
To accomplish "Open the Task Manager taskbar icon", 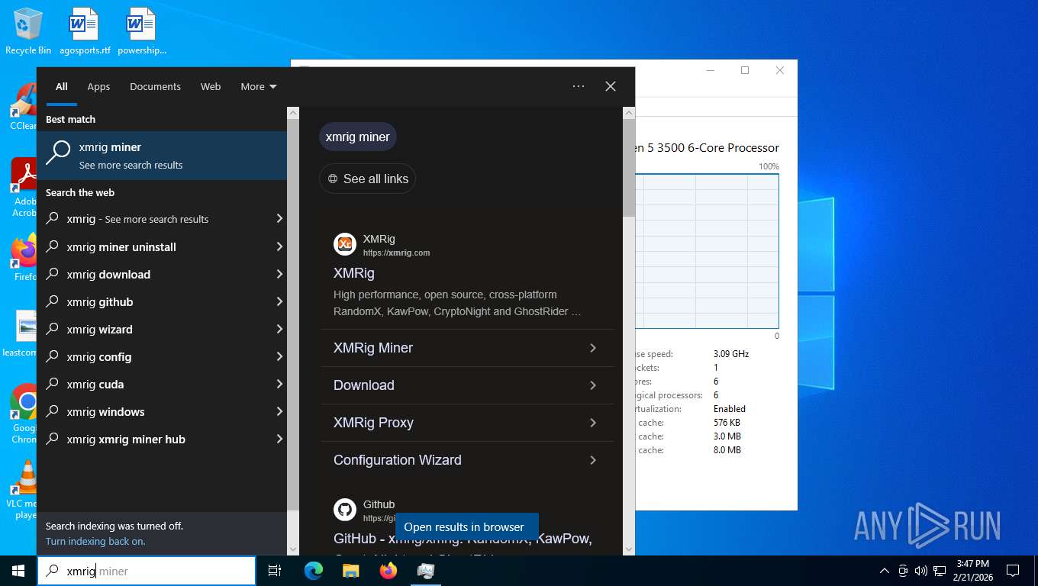I will pyautogui.click(x=426, y=571).
